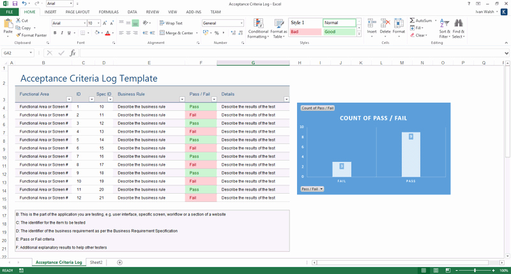Activate the Format Painter brush
The height and width of the screenshot is (274, 511).
19,35
